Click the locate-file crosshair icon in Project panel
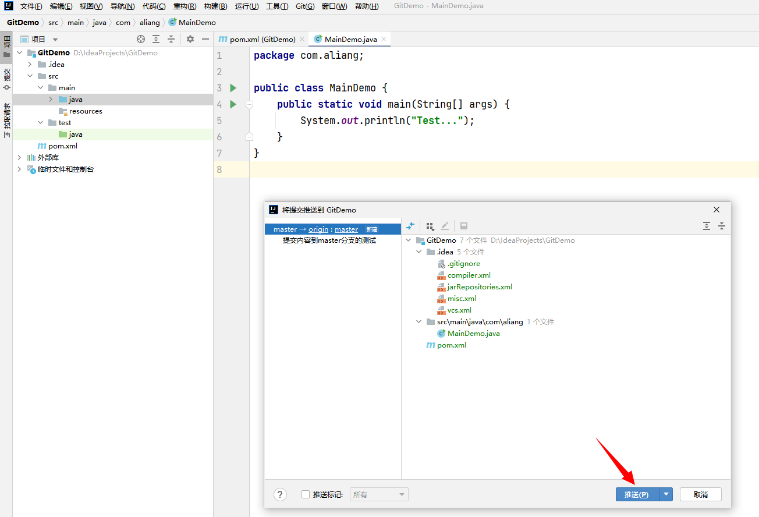Image resolution: width=759 pixels, height=517 pixels. tap(141, 39)
